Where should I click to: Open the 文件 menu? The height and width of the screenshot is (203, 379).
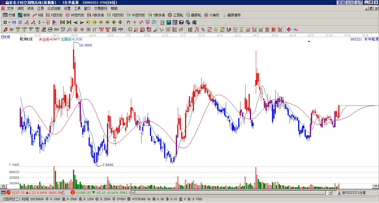click(11, 8)
